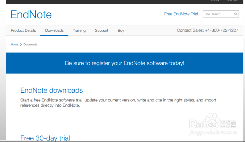245x142 pixels.
Task: Open the Training menu item
Action: pos(79,31)
